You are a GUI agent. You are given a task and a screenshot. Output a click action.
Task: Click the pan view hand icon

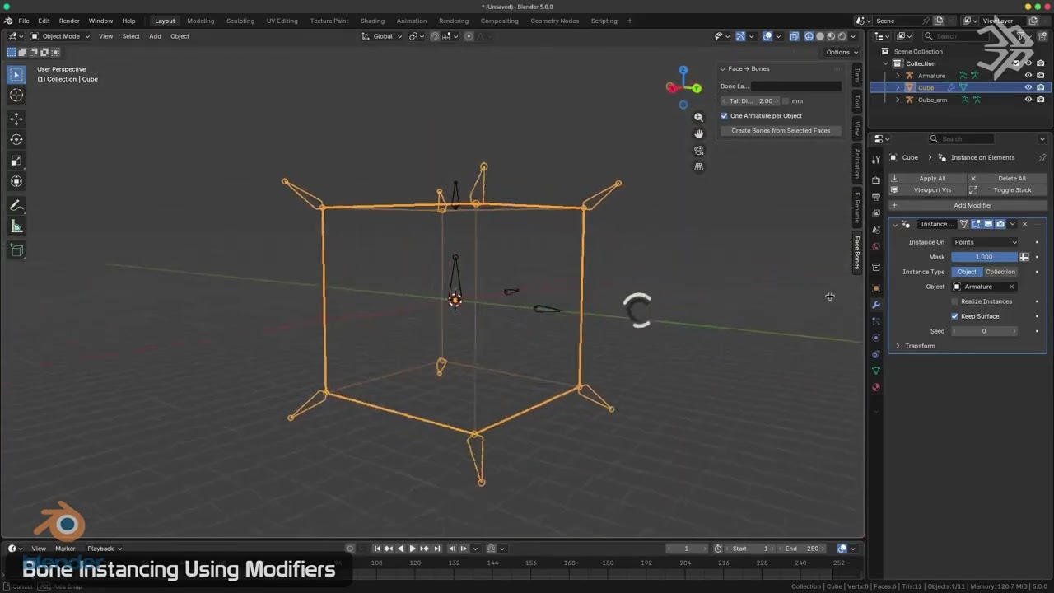click(x=699, y=133)
